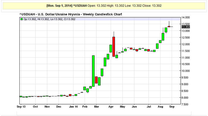Screen dimensions: 208x116
Task: Click the 12.500 y-axis label
Action: point(186,37)
